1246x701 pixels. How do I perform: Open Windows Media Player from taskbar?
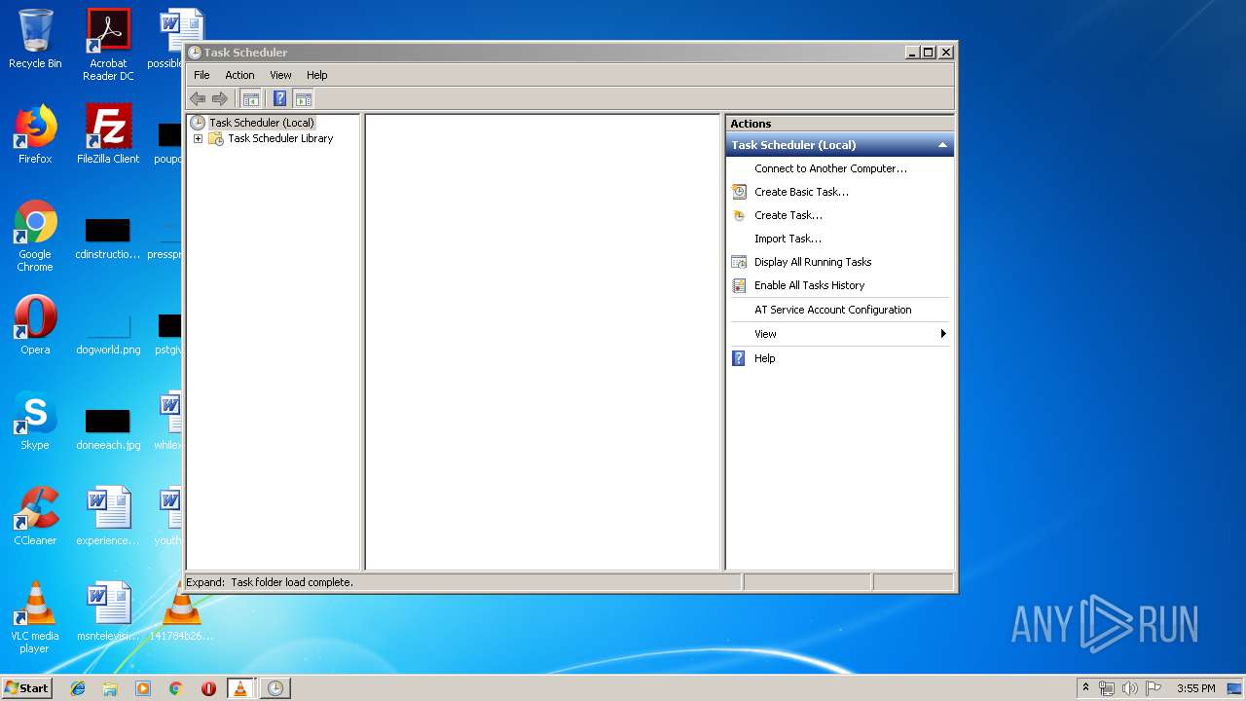click(x=143, y=688)
